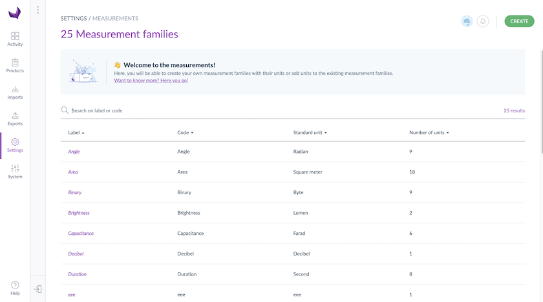Sort the table by Code column
This screenshot has height=302, width=543.
186,133
